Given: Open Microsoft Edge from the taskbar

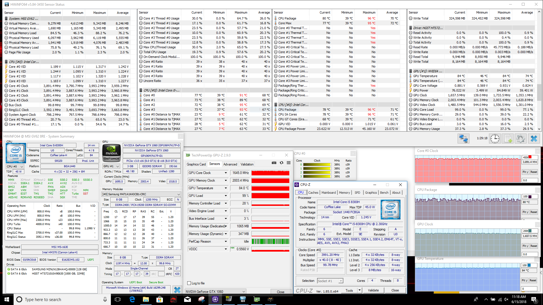Looking at the screenshot, I should click(132, 299).
